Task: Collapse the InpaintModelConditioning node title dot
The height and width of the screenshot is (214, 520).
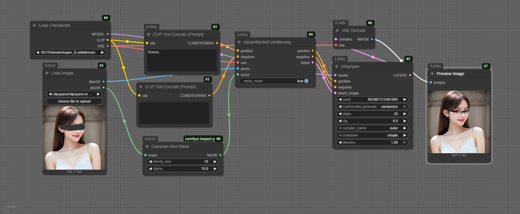Action: tap(239, 42)
